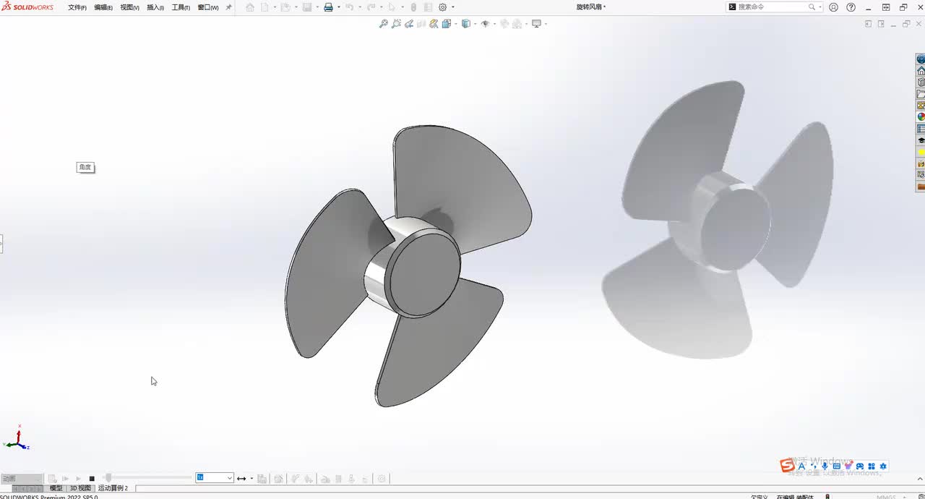Open the 1x playback speed dropdown

click(215, 478)
